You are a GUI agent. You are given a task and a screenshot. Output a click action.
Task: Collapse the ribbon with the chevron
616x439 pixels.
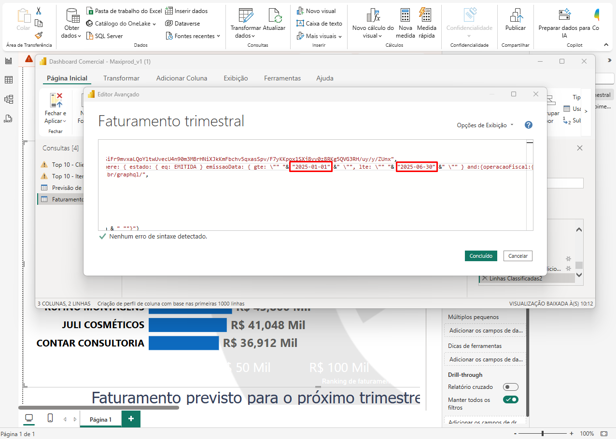606,45
